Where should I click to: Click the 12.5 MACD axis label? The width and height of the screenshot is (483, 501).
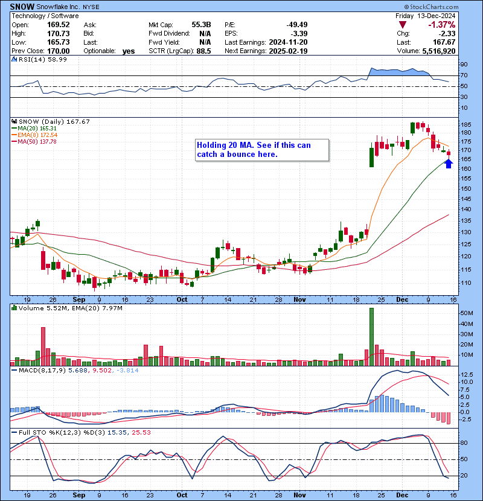coord(467,374)
